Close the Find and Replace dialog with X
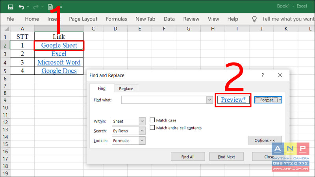 tap(280, 75)
